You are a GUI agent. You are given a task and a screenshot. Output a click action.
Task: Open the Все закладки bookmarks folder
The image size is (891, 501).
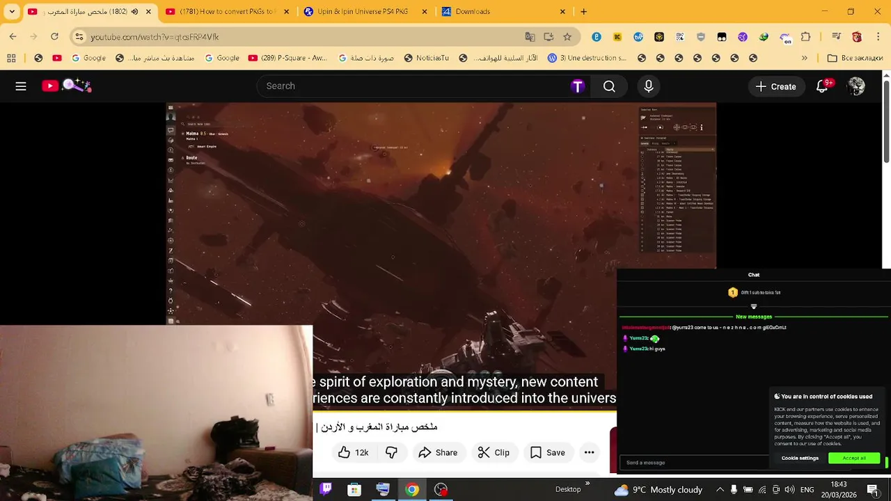[x=855, y=58]
